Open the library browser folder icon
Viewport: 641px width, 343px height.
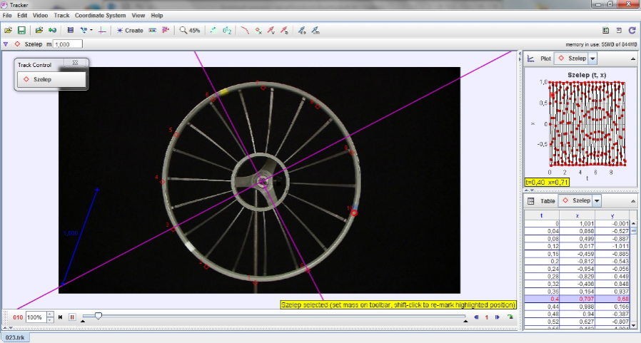[x=39, y=30]
